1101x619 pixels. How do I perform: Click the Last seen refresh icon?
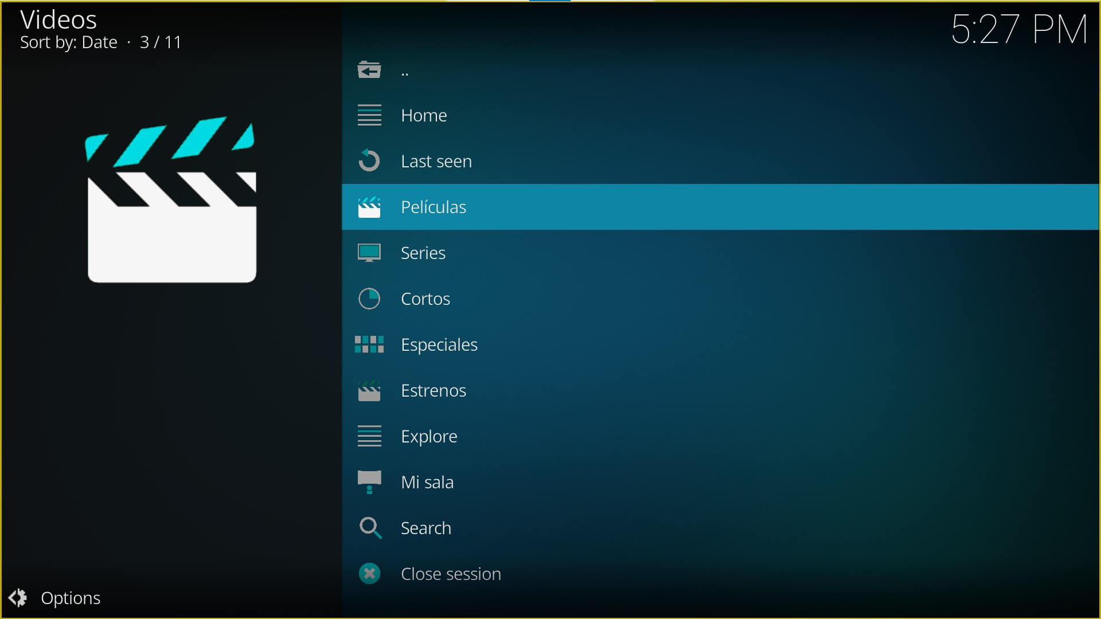tap(369, 161)
